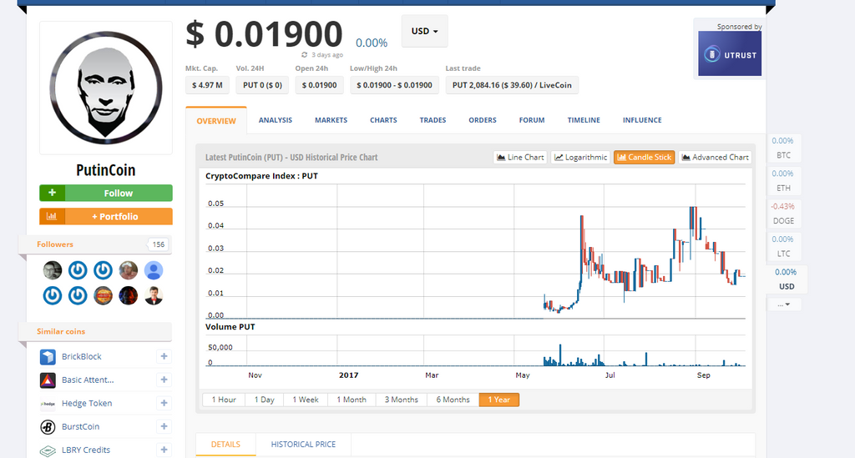Viewport: 855px width, 458px height.
Task: Add the coin via + Portfolio button
Action: point(106,216)
